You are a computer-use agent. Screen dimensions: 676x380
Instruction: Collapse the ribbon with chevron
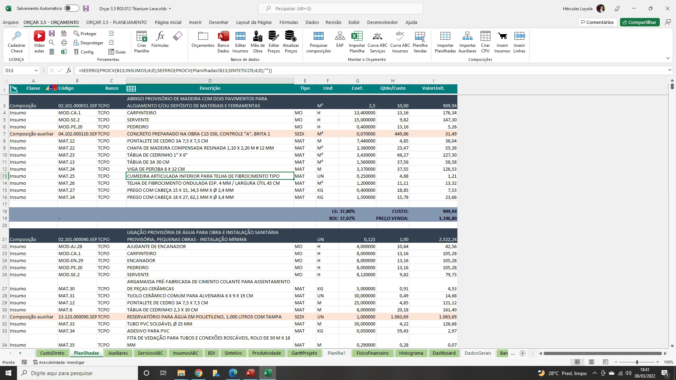(668, 58)
